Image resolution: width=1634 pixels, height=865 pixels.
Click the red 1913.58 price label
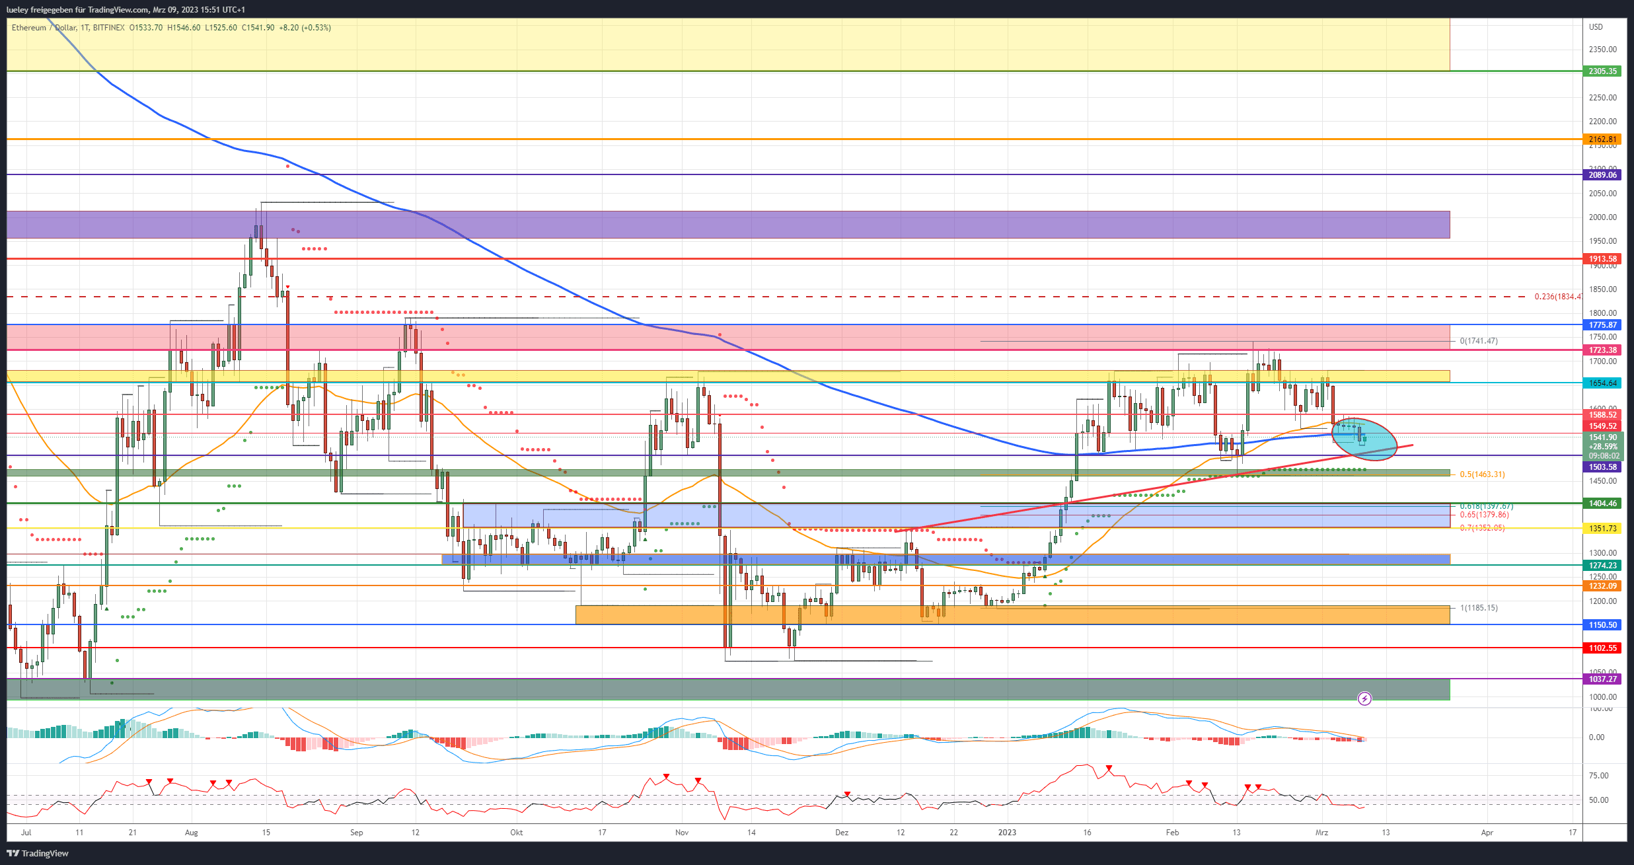point(1602,259)
